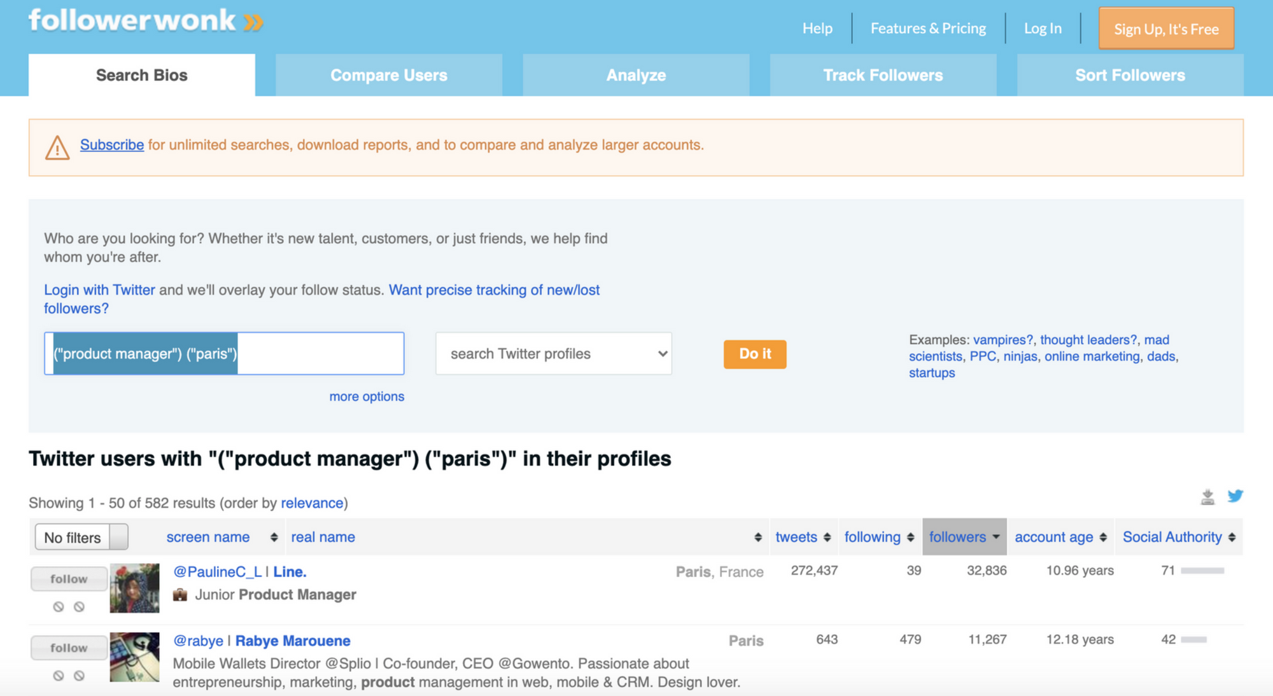Open the Track Followers tab
Image resolution: width=1273 pixels, height=696 pixels.
(x=883, y=75)
